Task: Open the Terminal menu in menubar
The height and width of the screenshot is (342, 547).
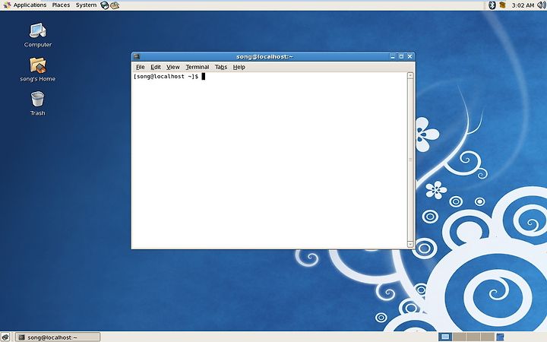Action: click(197, 67)
